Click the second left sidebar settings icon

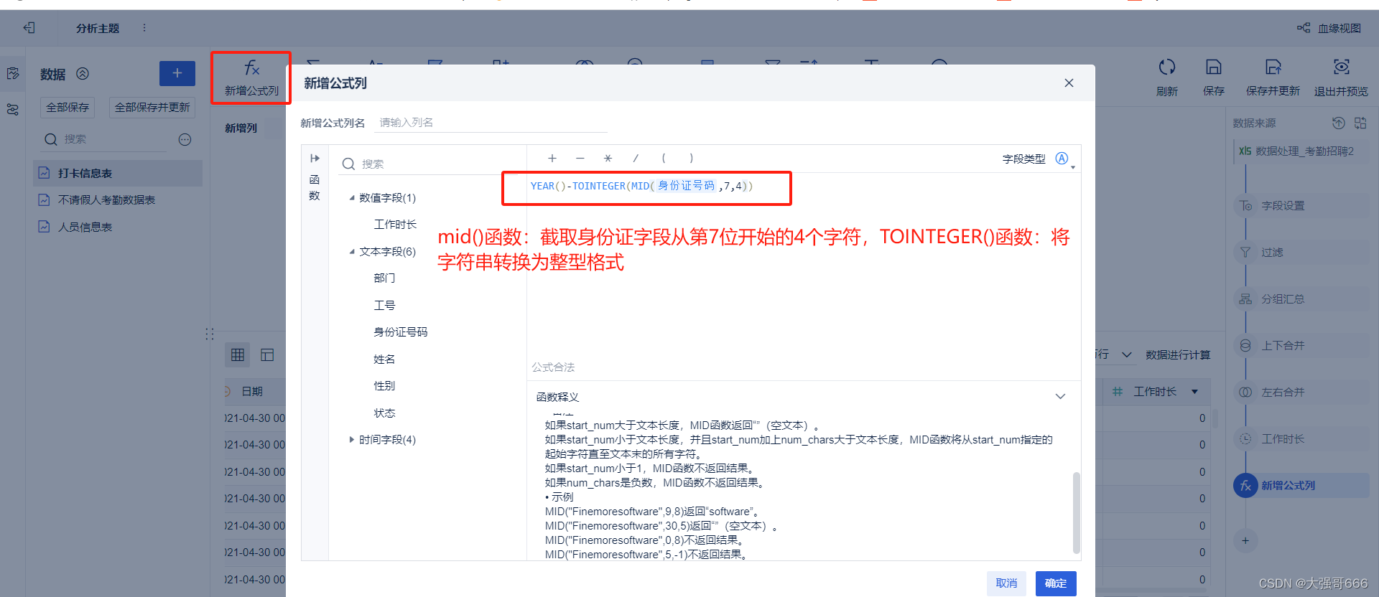[x=13, y=110]
